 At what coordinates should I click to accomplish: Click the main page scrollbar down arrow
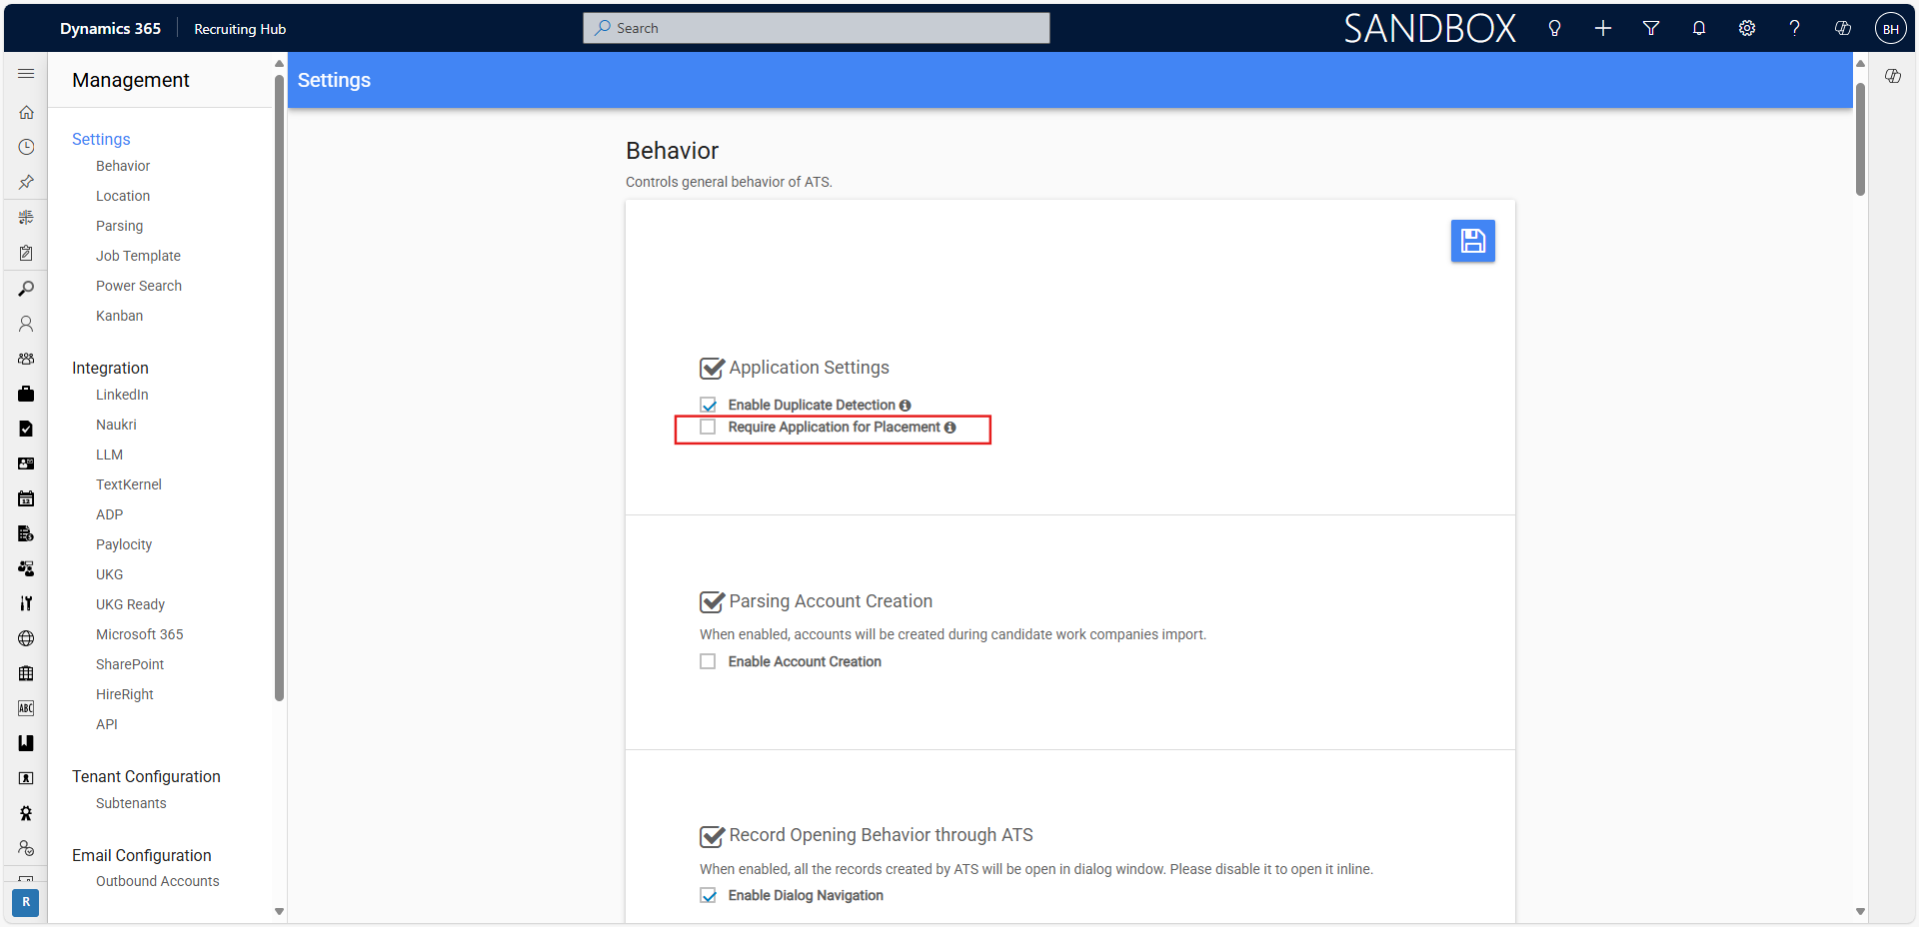(1860, 911)
